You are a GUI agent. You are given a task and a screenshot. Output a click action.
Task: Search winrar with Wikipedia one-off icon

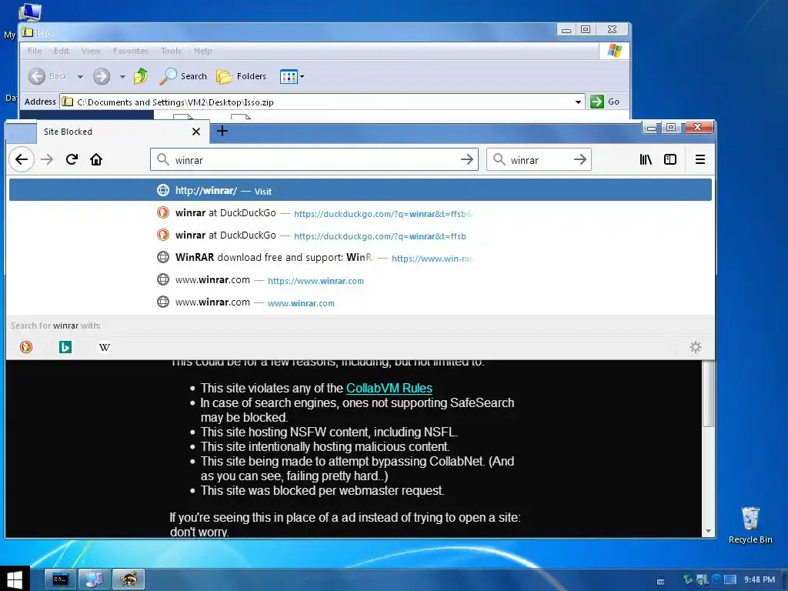coord(104,347)
